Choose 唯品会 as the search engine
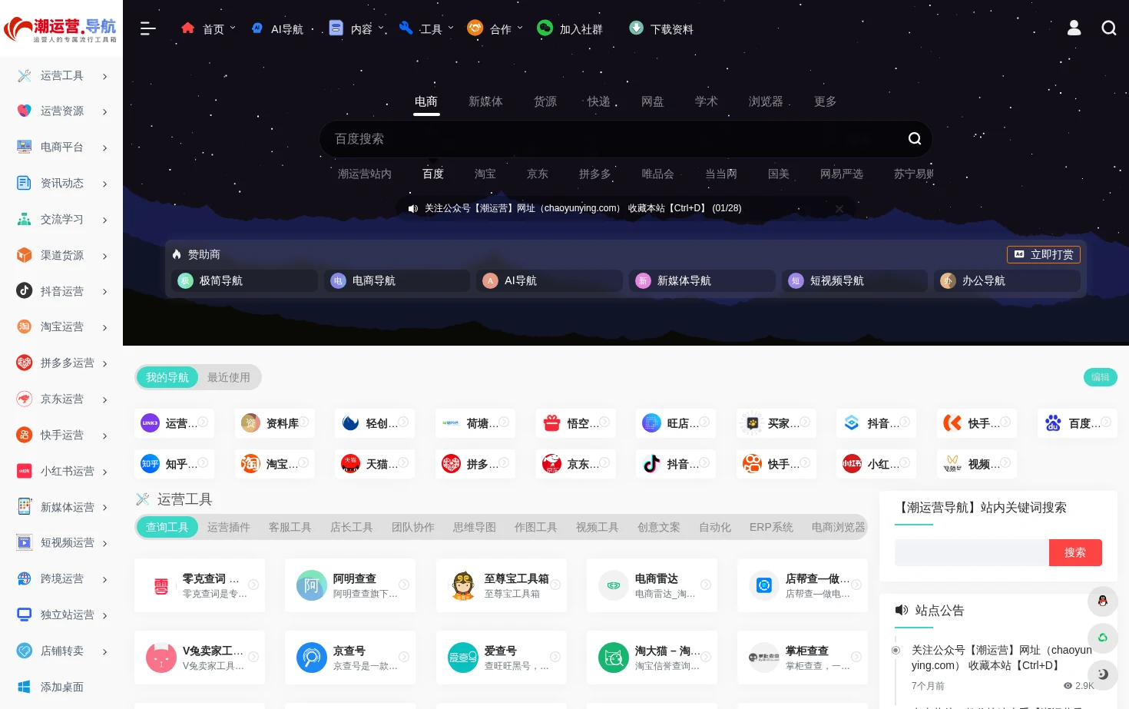 pos(657,174)
